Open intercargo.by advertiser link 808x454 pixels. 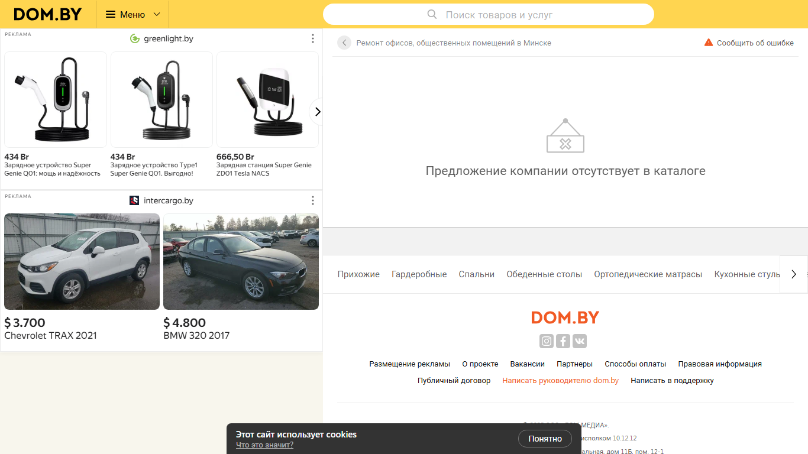169,200
